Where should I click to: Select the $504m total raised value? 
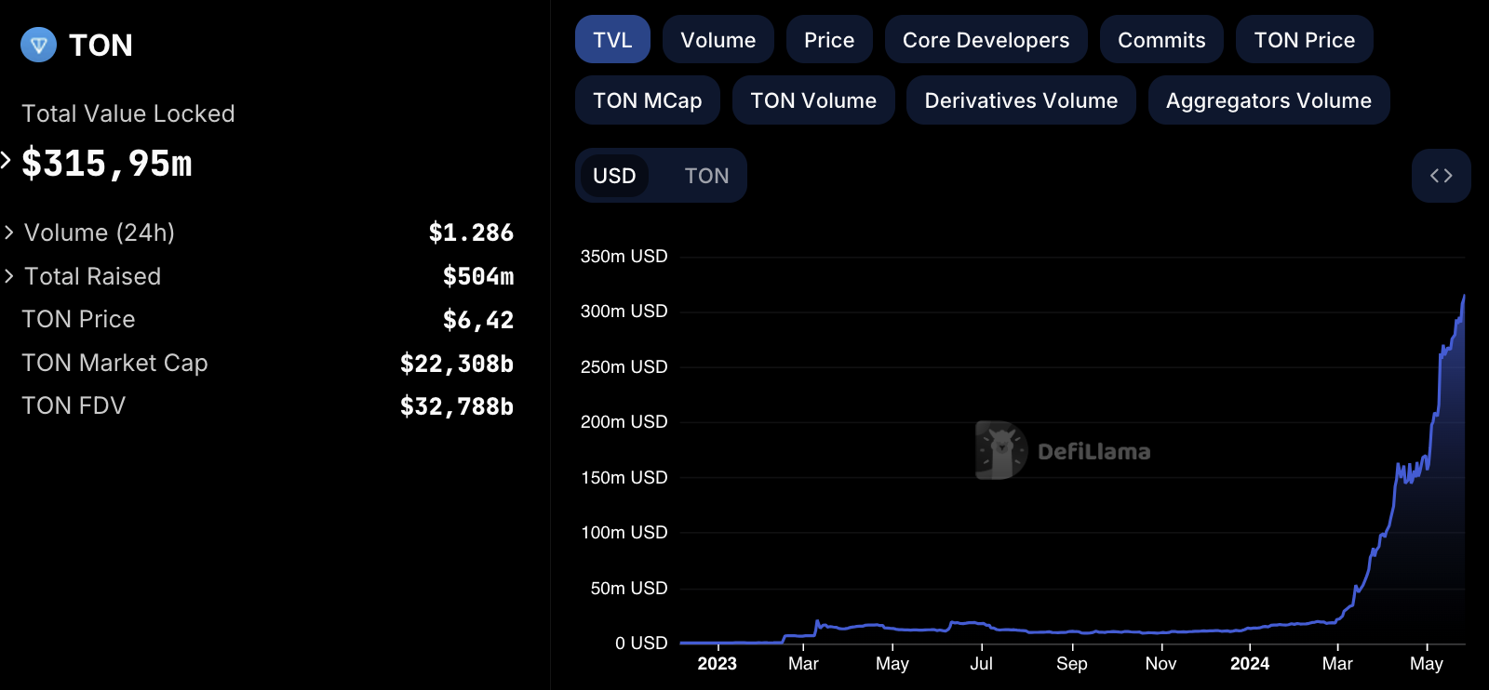(x=478, y=276)
